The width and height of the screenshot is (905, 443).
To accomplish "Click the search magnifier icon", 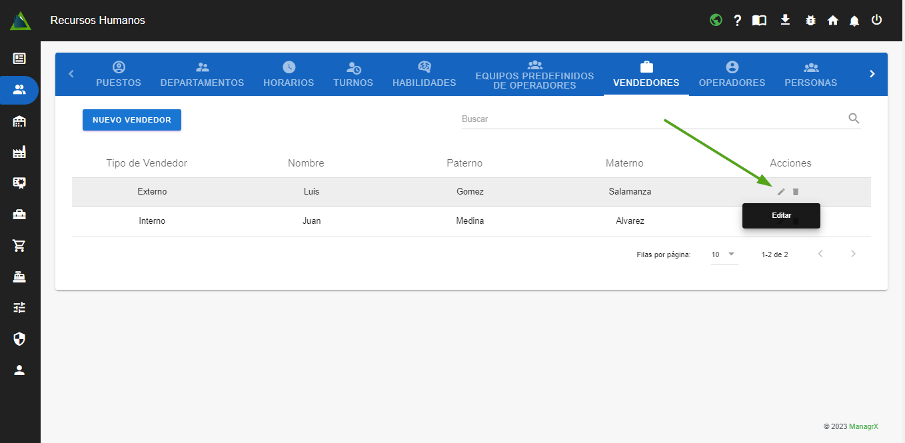I will (x=854, y=119).
